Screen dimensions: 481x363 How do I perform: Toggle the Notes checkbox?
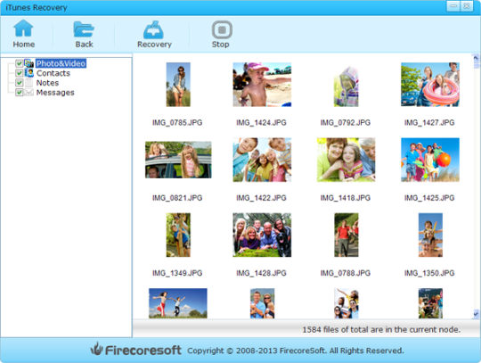(19, 83)
